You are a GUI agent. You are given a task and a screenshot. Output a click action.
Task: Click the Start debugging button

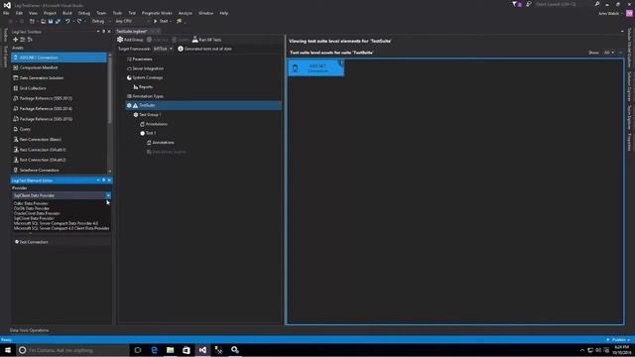(162, 21)
